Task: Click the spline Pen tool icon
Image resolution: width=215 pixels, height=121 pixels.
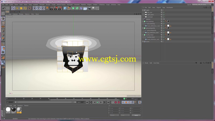Action: tap(69, 8)
